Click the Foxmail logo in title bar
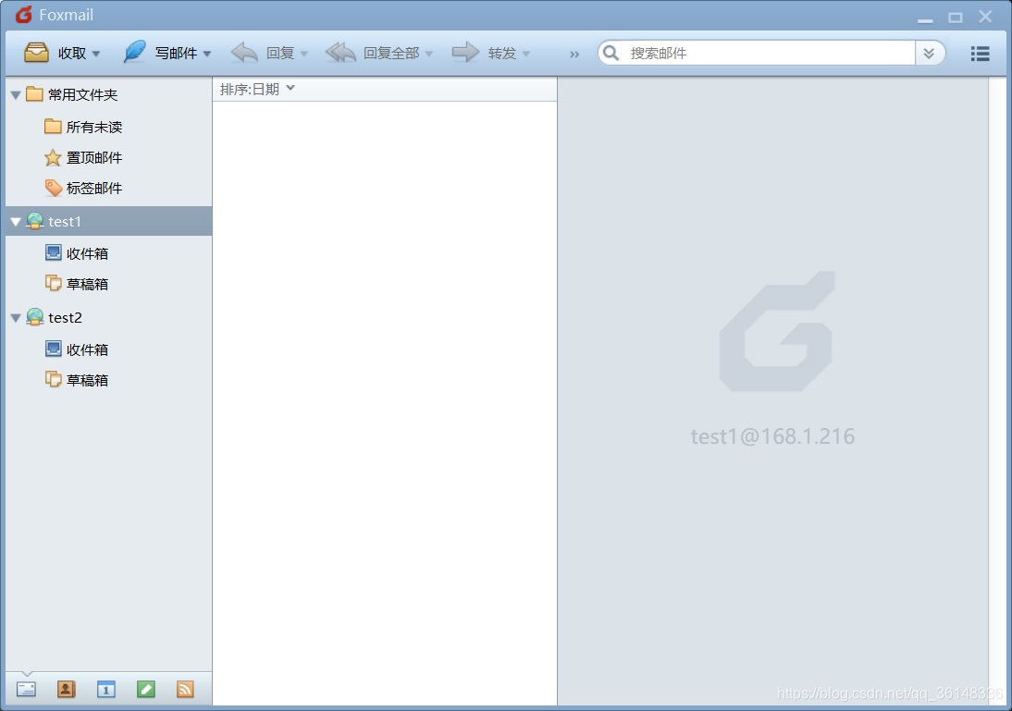 click(x=24, y=14)
